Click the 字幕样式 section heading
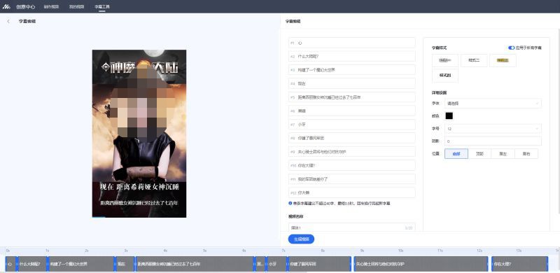The width and height of the screenshot is (560, 273). 440,48
